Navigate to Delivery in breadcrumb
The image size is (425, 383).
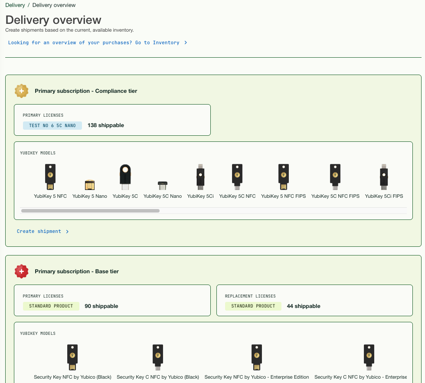coord(15,5)
